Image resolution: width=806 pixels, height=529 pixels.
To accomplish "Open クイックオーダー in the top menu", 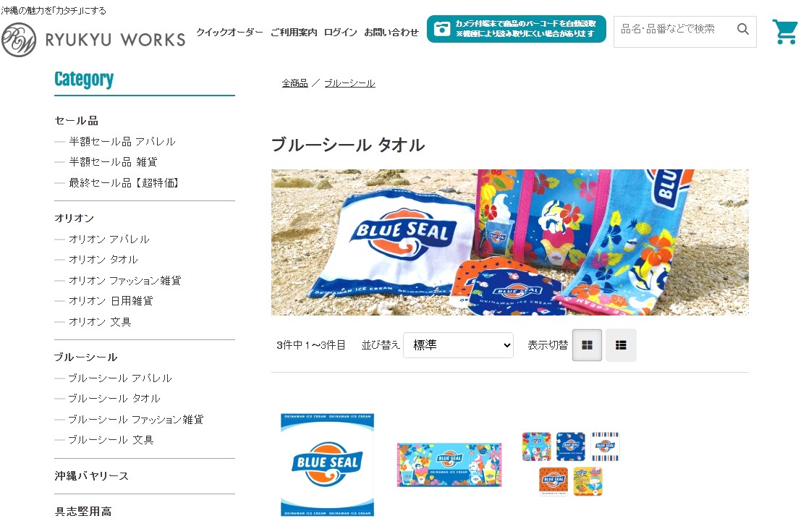I will [229, 33].
